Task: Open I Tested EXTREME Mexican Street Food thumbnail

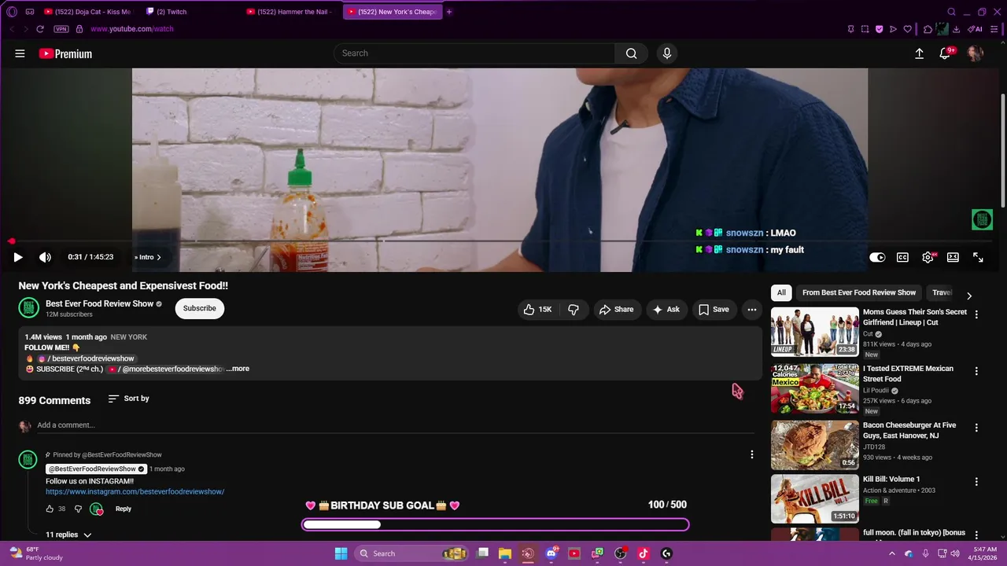Action: 815,388
